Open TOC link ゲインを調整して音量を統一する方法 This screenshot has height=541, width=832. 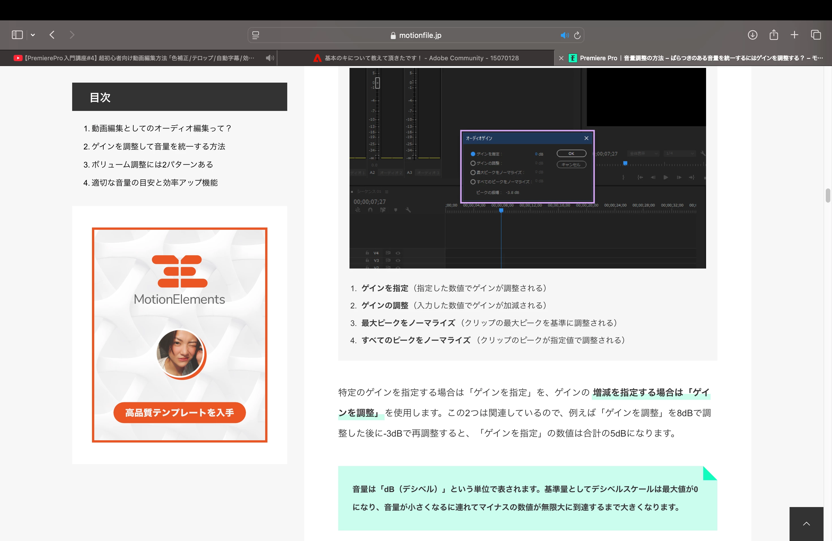(x=158, y=147)
